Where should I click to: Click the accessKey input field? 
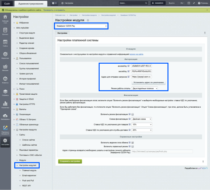141,66
